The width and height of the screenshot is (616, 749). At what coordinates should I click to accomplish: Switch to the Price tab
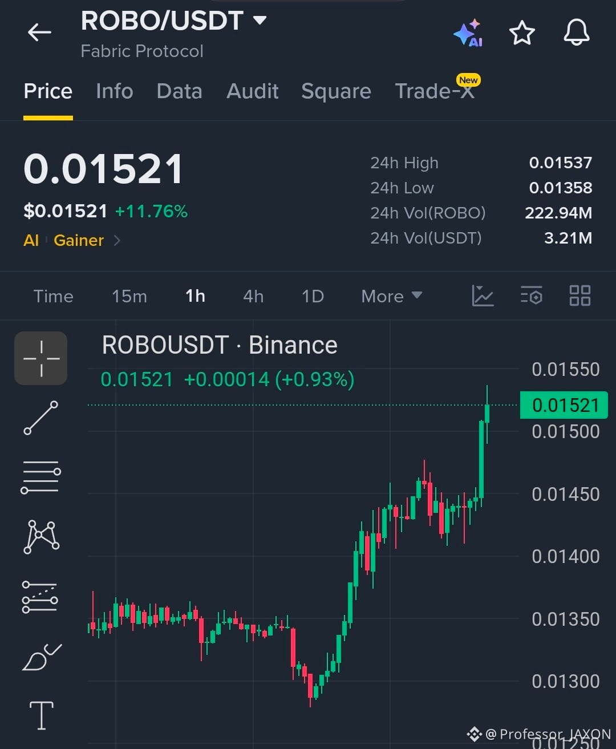coord(48,91)
